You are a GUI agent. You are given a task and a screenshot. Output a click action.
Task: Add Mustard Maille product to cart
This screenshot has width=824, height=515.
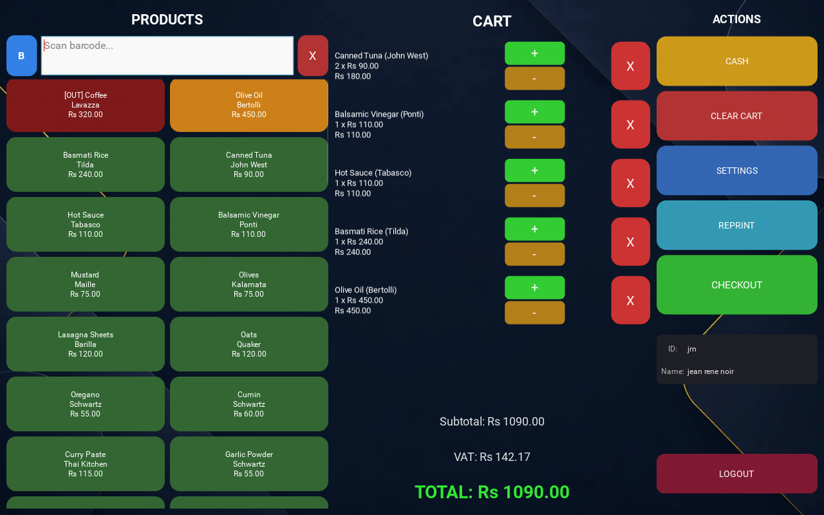[x=86, y=285]
